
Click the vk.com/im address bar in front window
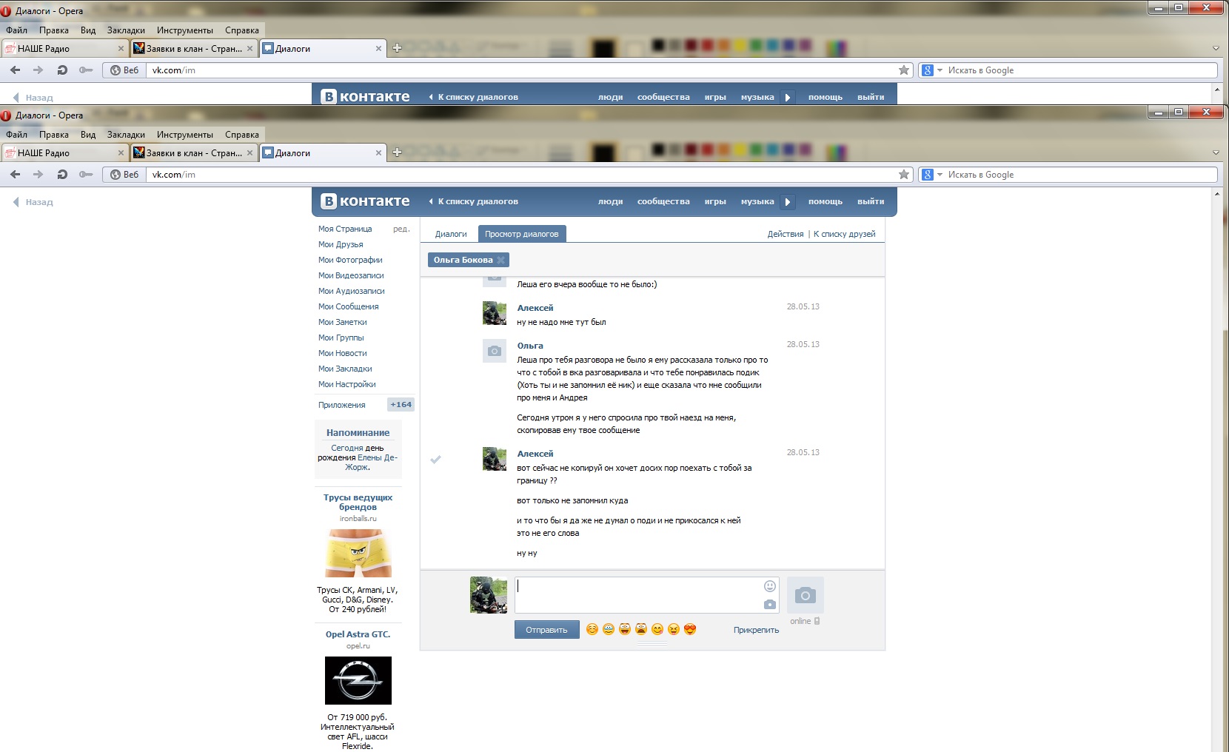point(520,175)
